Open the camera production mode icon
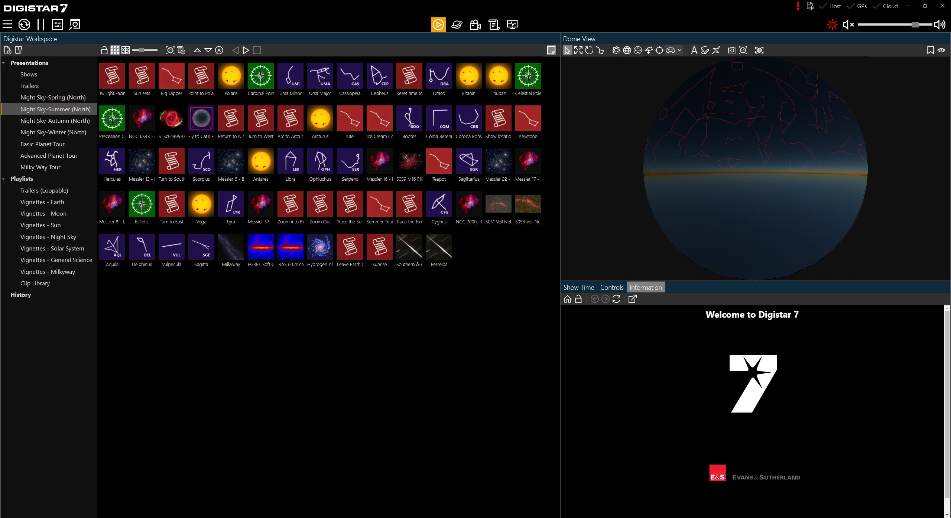Image resolution: width=951 pixels, height=518 pixels. (x=475, y=24)
